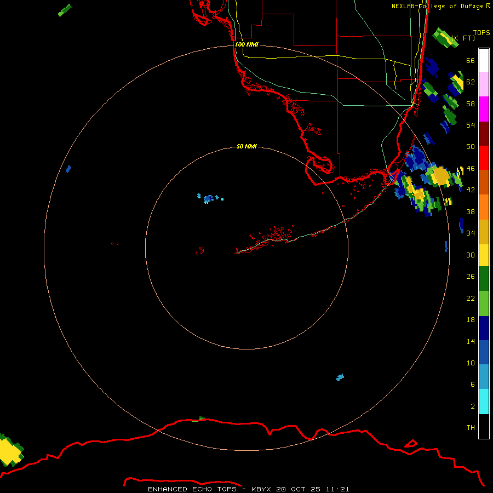Click the cyan legend swatch near 2
This screenshot has width=493, height=493.
[x=484, y=402]
